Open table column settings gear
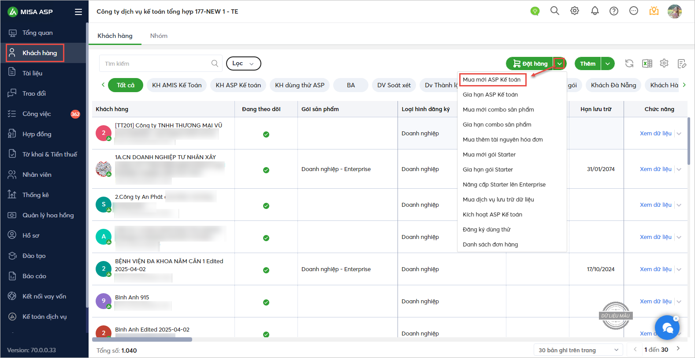 [664, 63]
